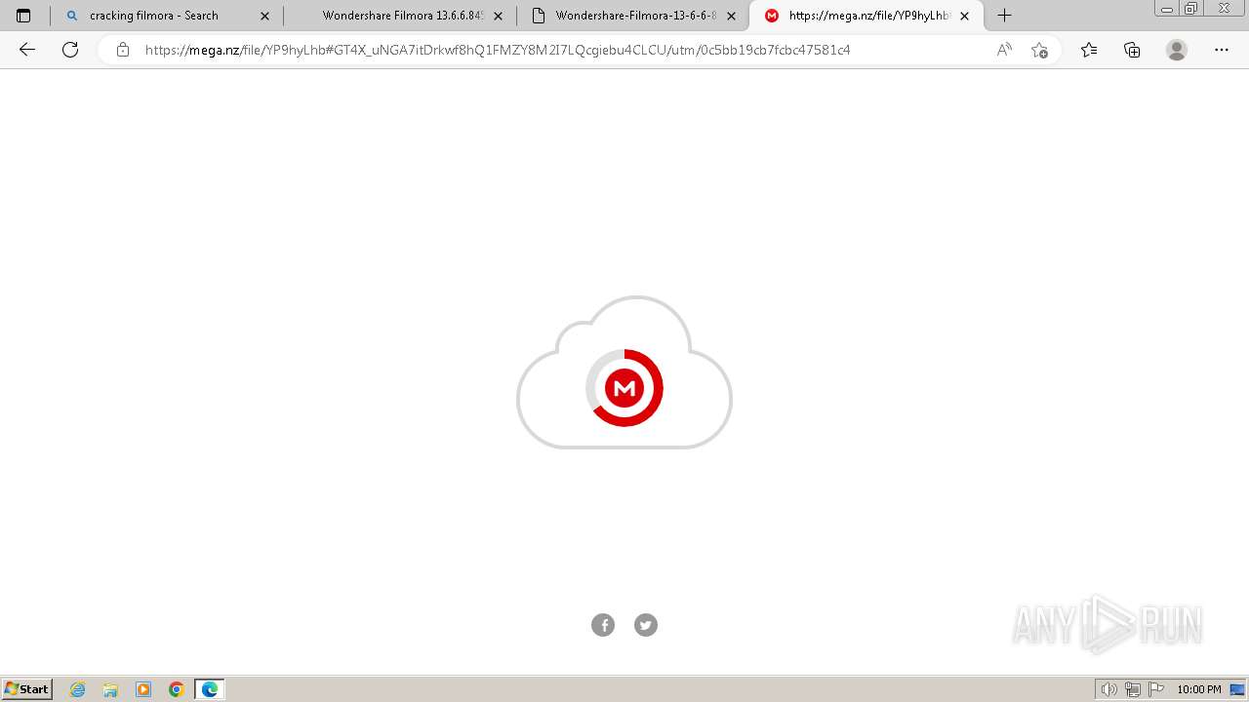Viewport: 1249px width, 702px height.
Task: Launch Internet Explorer from taskbar
Action: click(78, 689)
